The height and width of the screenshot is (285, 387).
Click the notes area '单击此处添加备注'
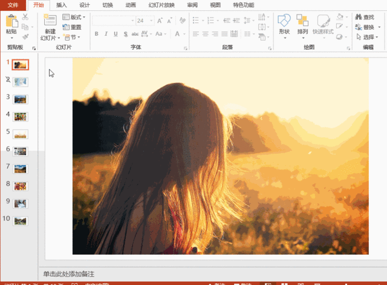69,274
